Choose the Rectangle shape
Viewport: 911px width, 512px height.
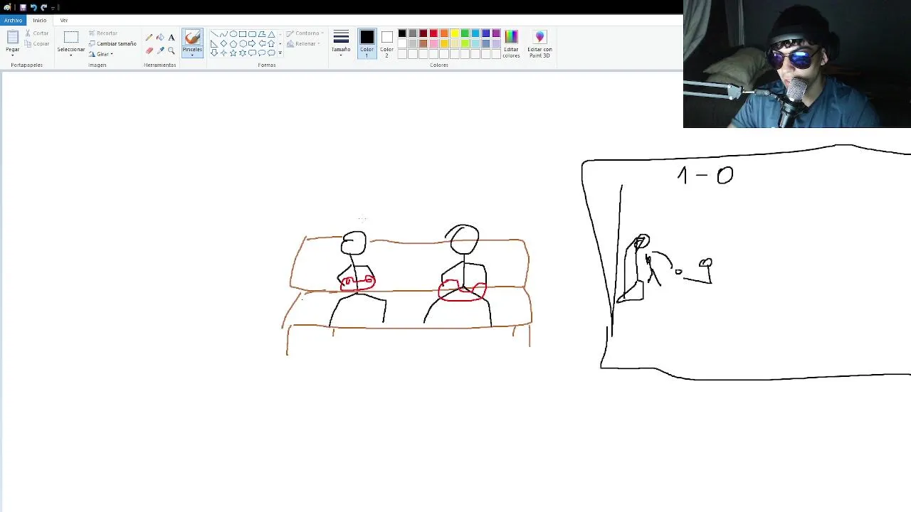coord(243,34)
